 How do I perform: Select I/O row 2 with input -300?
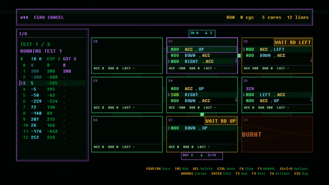point(53,77)
